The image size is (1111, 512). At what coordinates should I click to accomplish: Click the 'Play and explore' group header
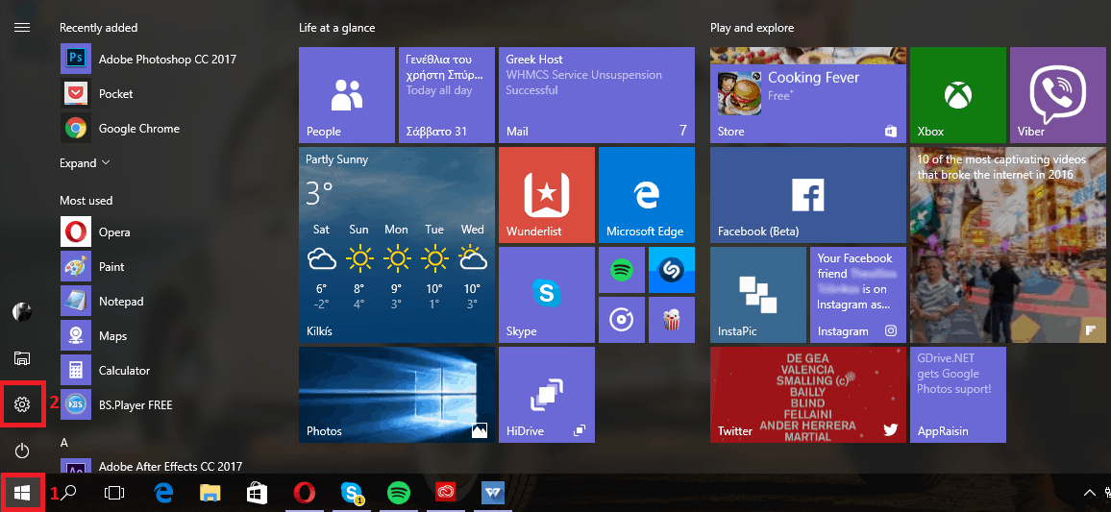(x=752, y=28)
